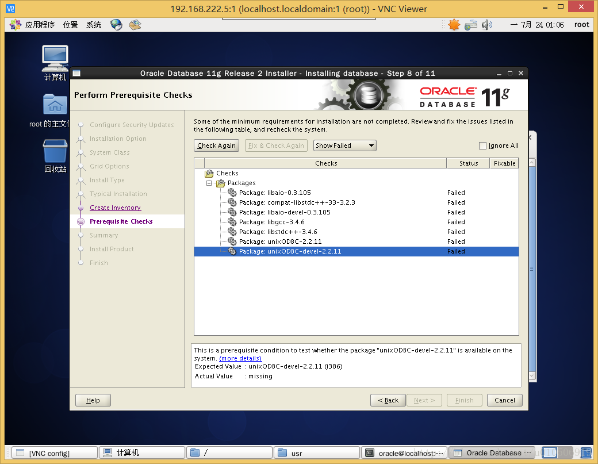
Task: Select Package: libgcc-3.4.6 row
Action: (x=356, y=222)
